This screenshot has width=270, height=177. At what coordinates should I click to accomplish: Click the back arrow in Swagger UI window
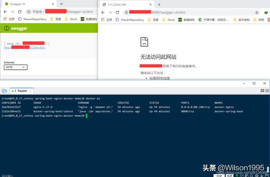(x=5, y=12)
